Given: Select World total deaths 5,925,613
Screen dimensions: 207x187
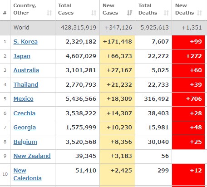Looking at the screenshot, I should (x=155, y=28).
